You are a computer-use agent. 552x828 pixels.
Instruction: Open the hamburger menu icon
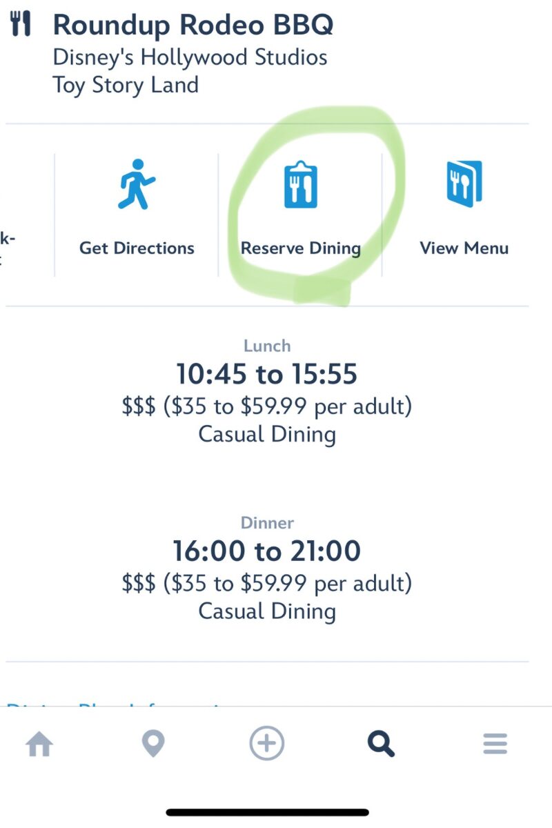coord(495,744)
